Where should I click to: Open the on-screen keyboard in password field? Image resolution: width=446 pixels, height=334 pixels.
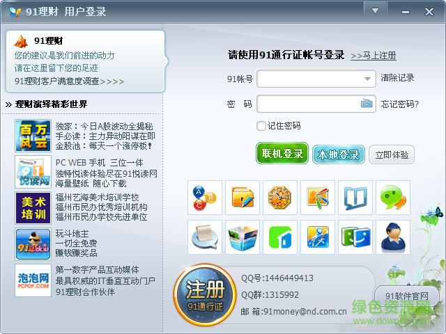[x=367, y=104]
